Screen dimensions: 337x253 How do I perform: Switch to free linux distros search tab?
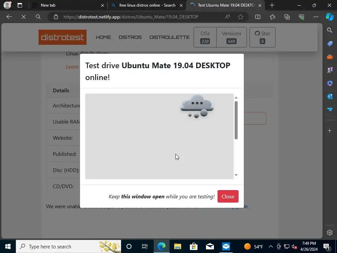[147, 5]
